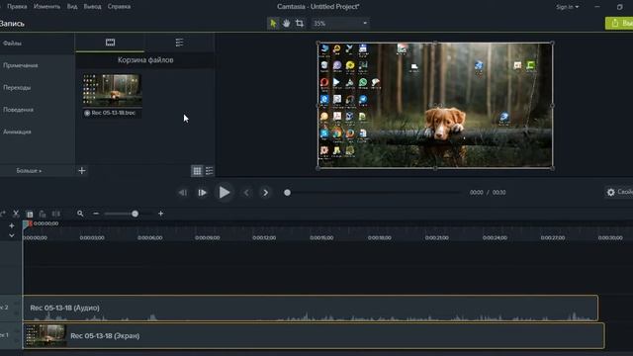The width and height of the screenshot is (633, 356).
Task: Click the Cut scissors icon
Action: (16, 214)
